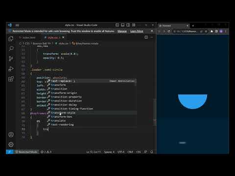Select transition-property suggestion

coord(92,97)
